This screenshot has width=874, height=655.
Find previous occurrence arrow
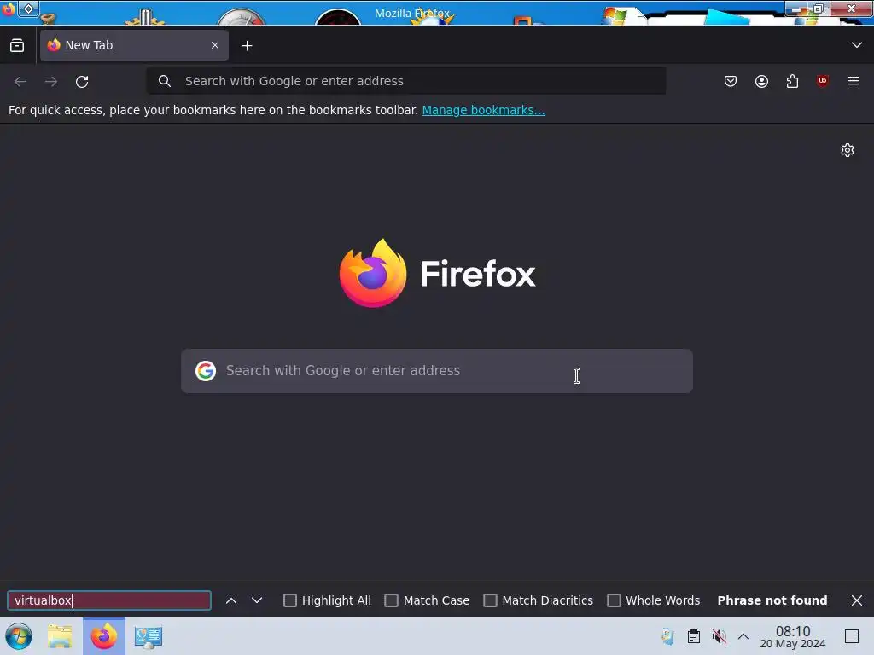point(231,600)
